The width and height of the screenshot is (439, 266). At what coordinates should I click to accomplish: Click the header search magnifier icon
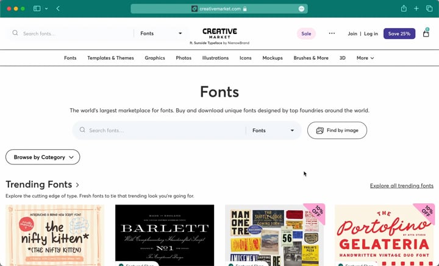click(x=15, y=33)
